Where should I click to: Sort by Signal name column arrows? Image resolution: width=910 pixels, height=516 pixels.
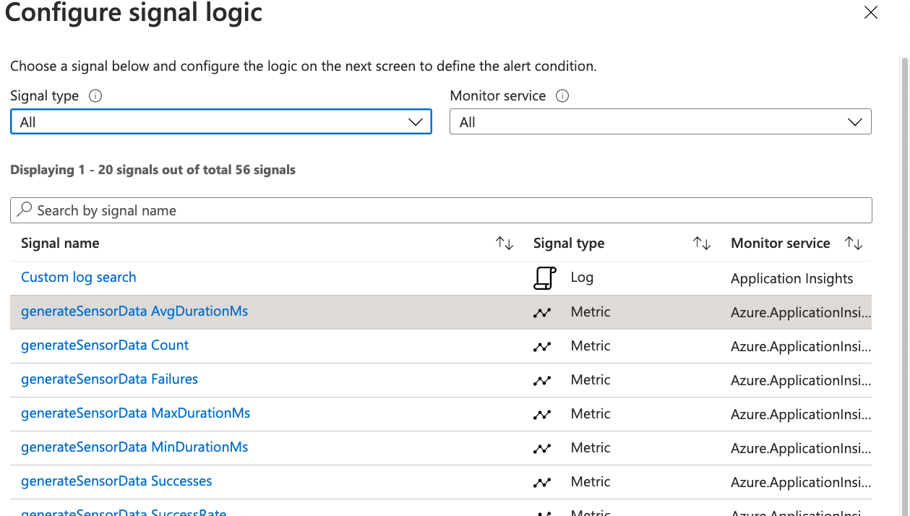(505, 244)
